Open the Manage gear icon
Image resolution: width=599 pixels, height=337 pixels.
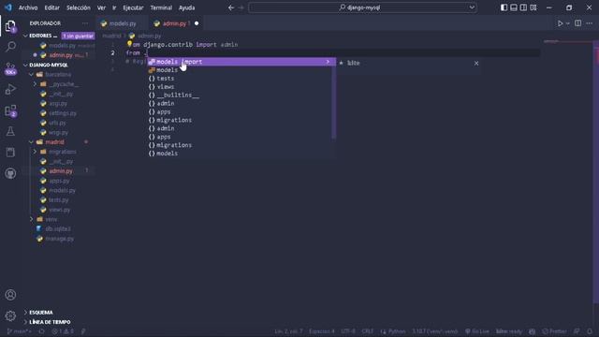tap(10, 315)
